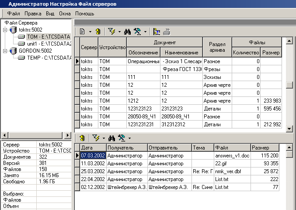
Task: Click the toktrs:5002 server icon in tree
Action: coord(13,30)
